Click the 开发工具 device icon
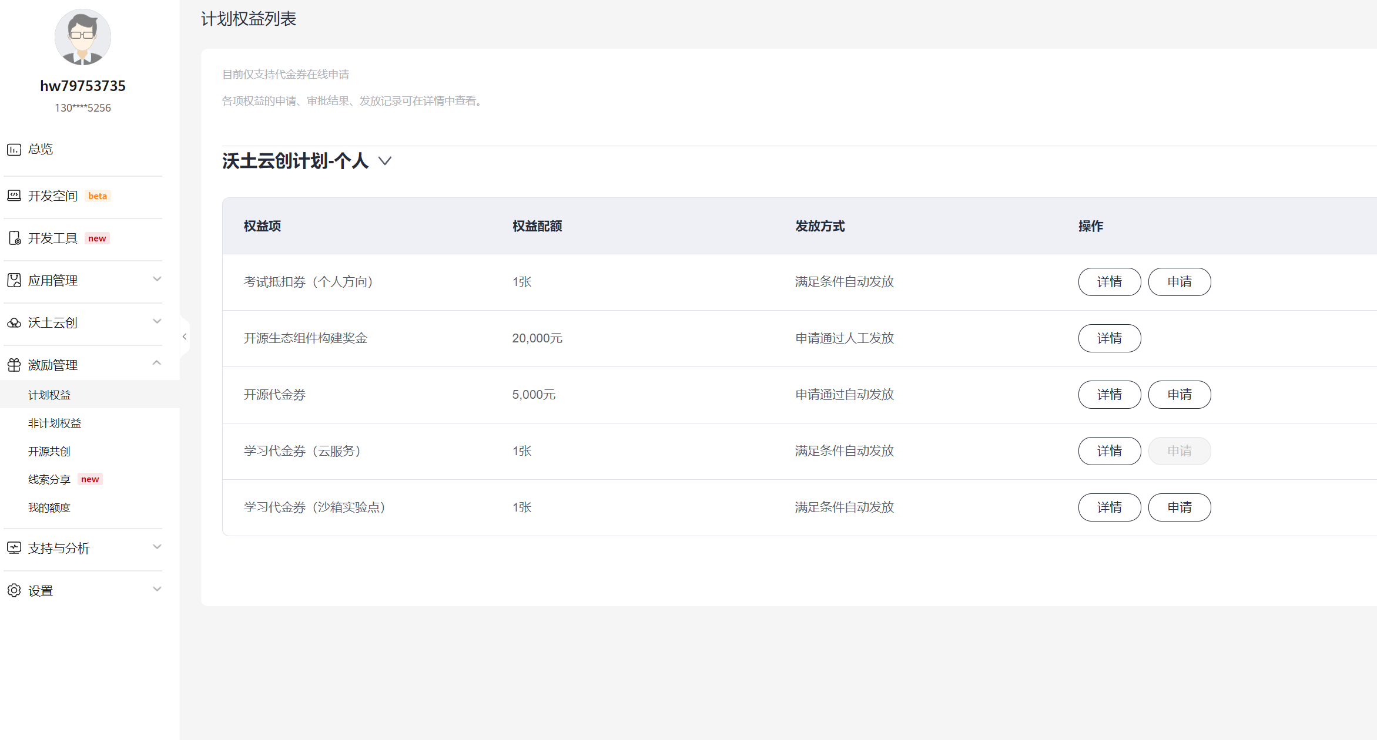Viewport: 1377px width, 740px height. click(x=15, y=238)
